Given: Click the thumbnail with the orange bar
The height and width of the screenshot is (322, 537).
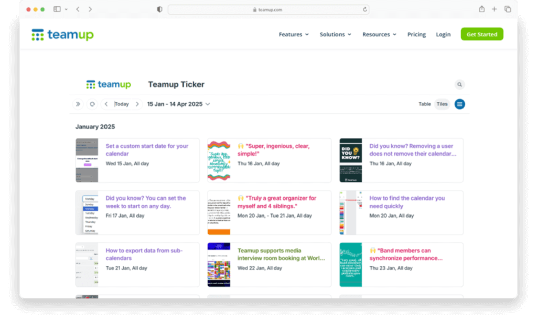Looking at the screenshot, I should 219,213.
